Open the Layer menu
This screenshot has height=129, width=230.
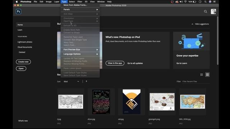tap(57, 2)
